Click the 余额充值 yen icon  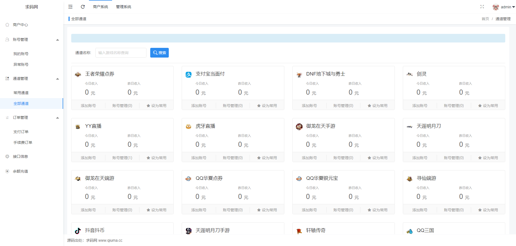(7, 171)
